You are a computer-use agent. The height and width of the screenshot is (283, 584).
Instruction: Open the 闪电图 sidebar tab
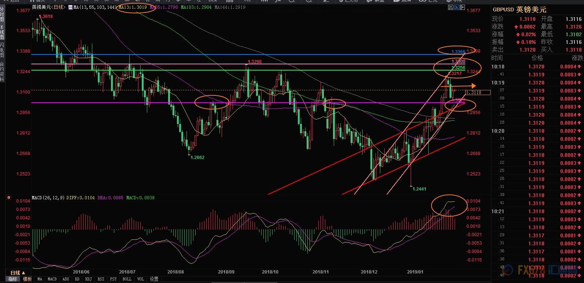pos(2,50)
